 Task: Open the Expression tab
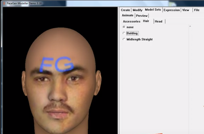(172, 10)
